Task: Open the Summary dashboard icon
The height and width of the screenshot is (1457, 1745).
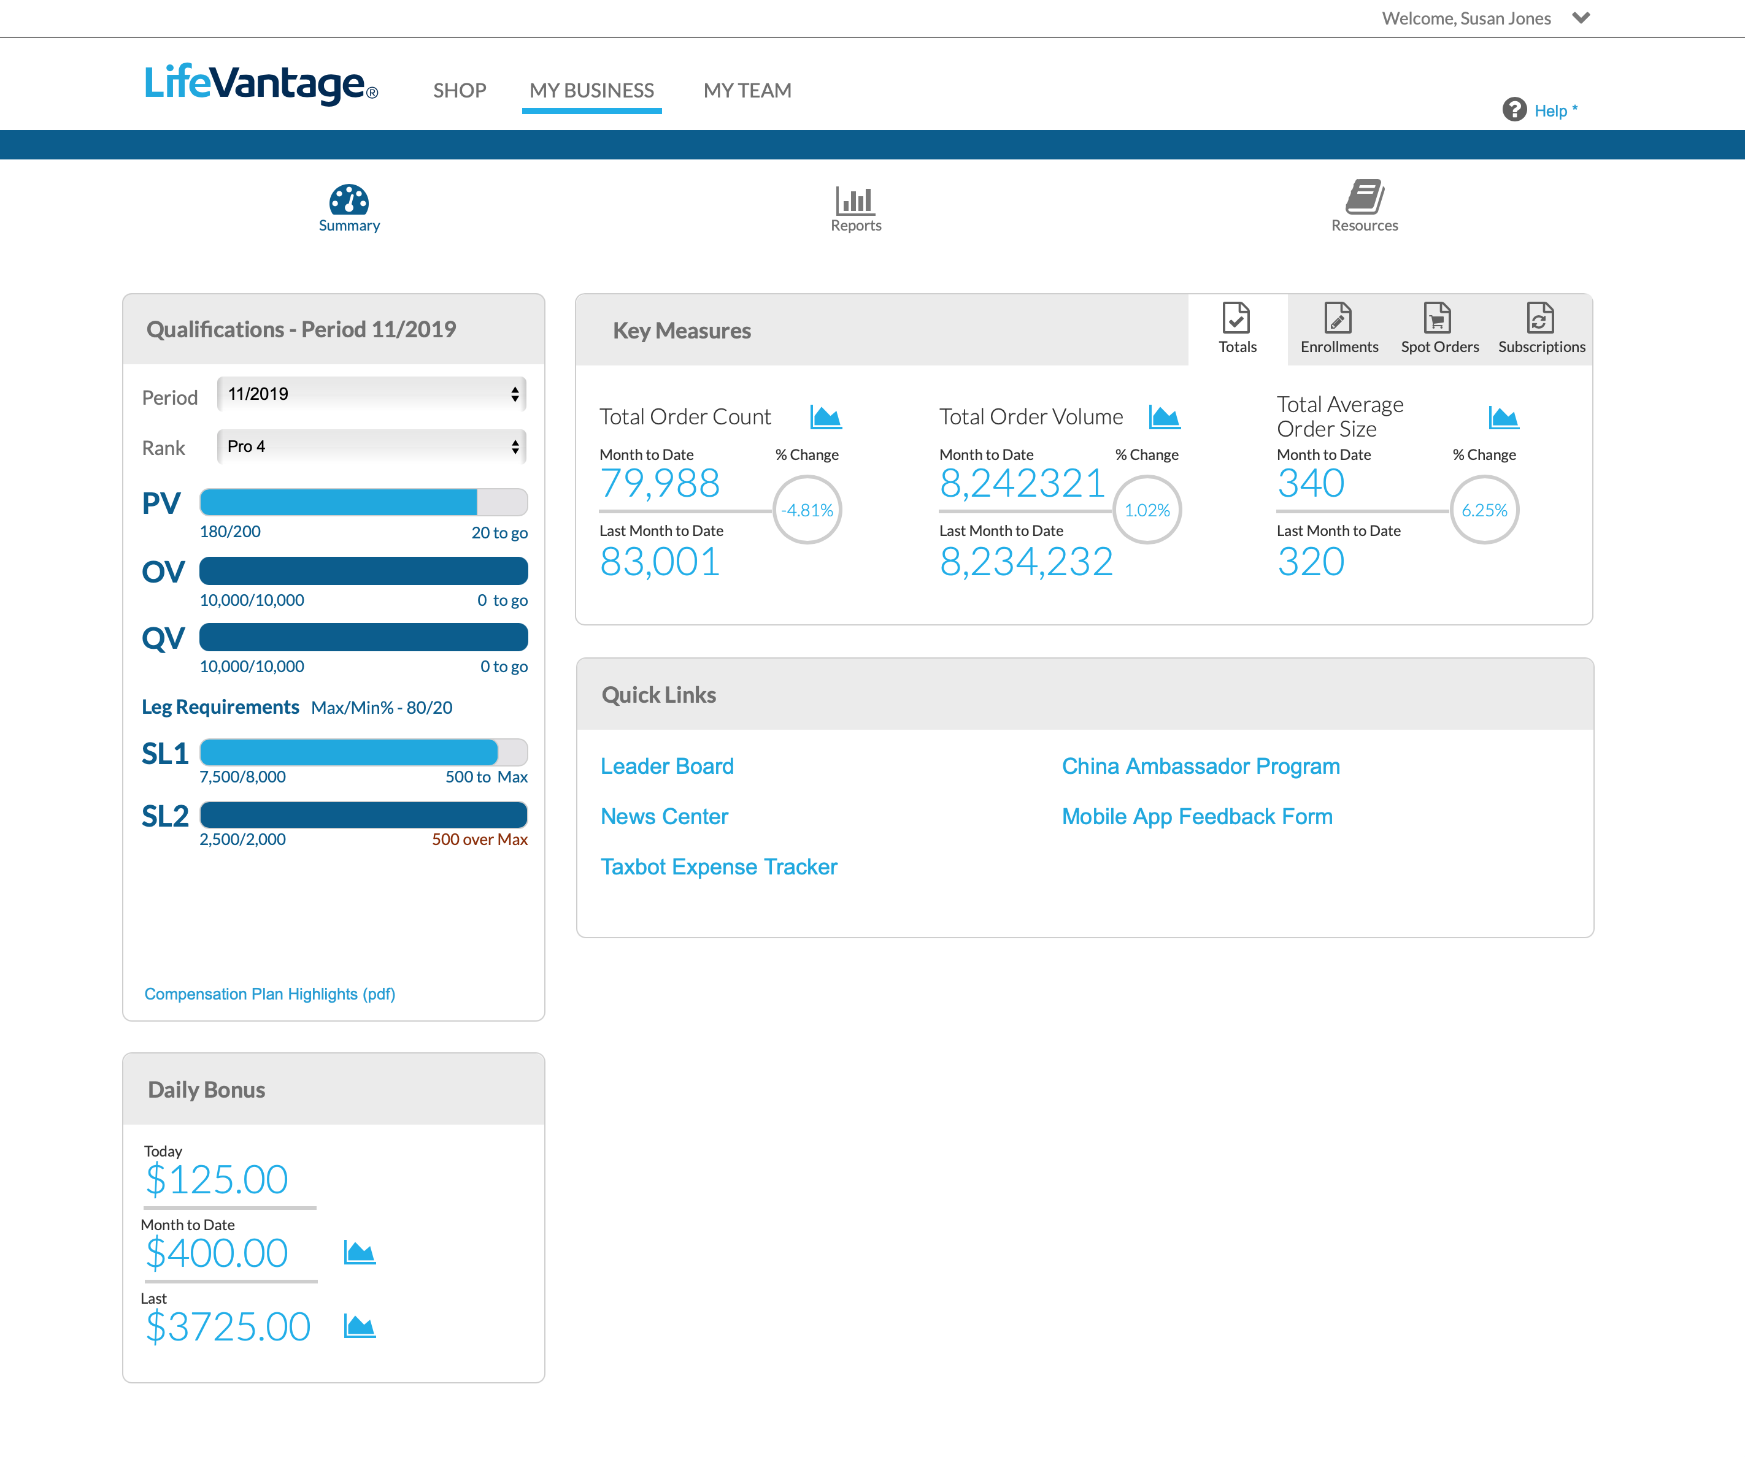Action: point(349,200)
